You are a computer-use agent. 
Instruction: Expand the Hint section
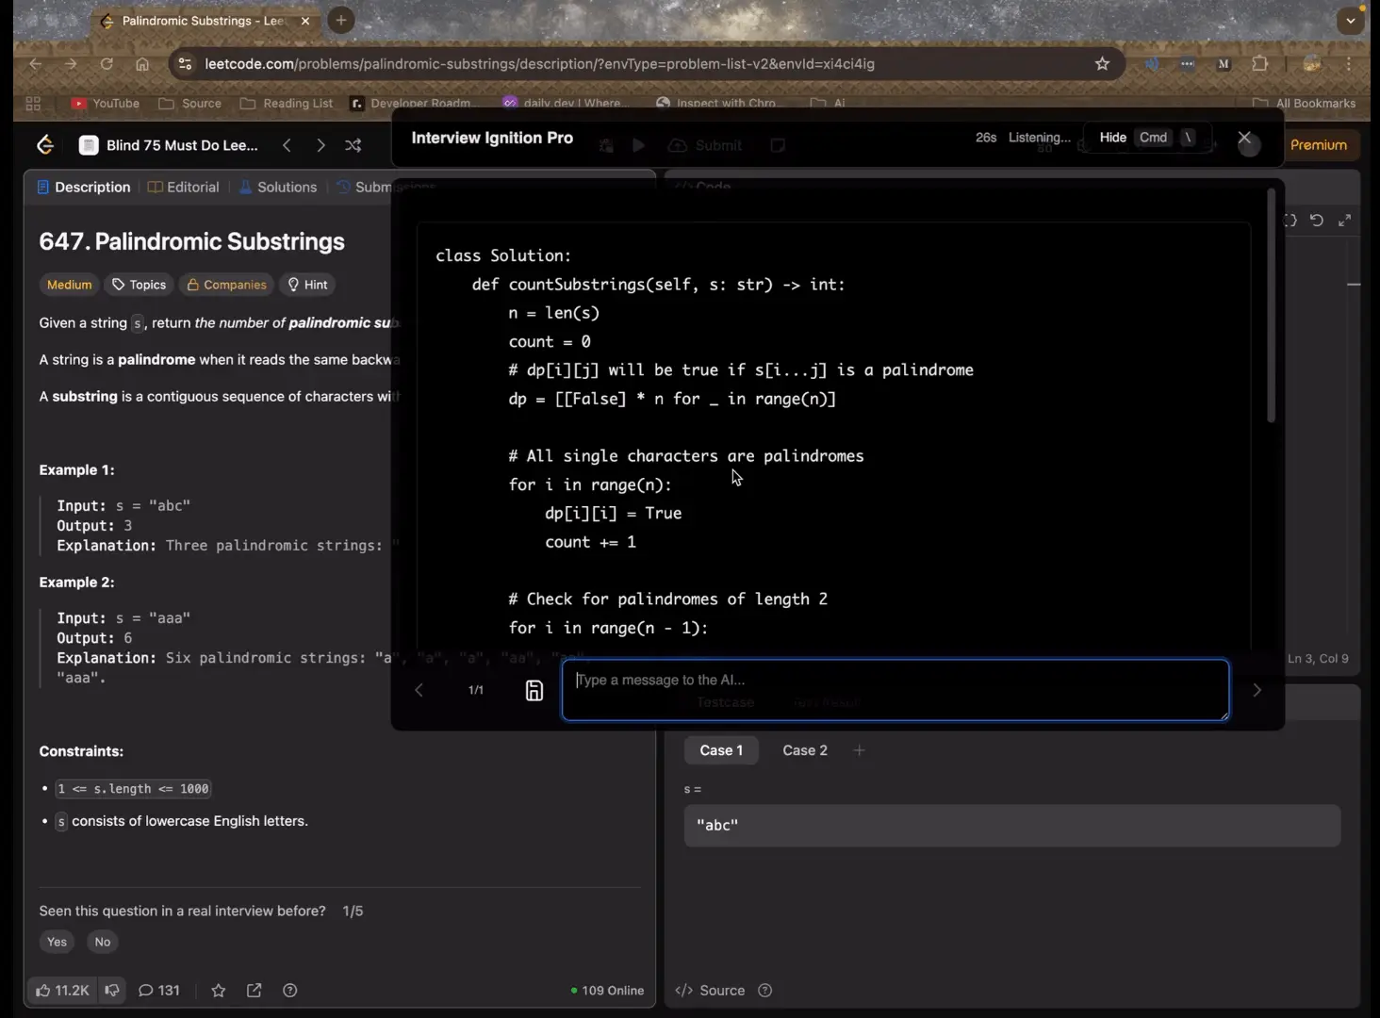[x=308, y=285]
